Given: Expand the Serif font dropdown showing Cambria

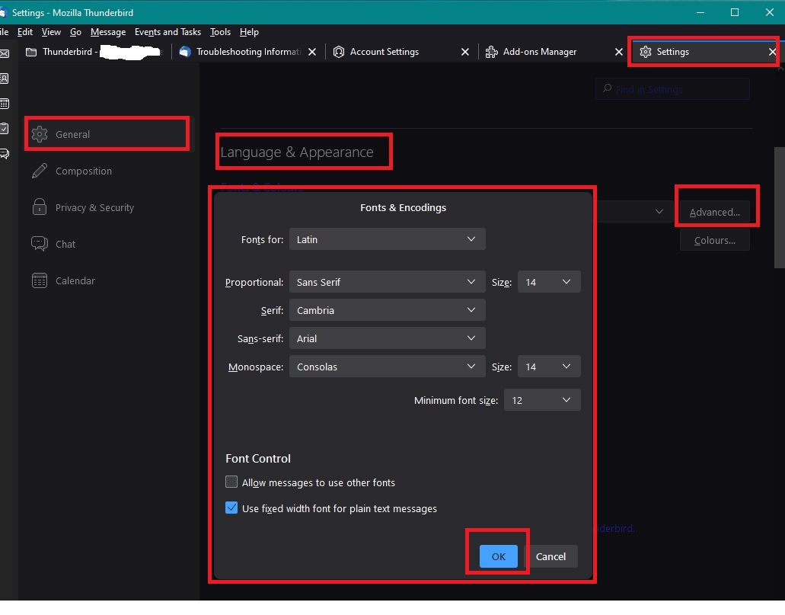Looking at the screenshot, I should [387, 310].
